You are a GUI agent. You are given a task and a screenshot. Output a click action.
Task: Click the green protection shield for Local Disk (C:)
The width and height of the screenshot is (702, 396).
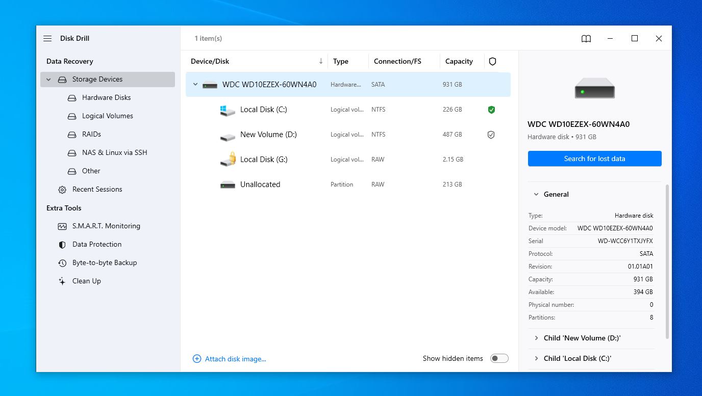point(491,110)
